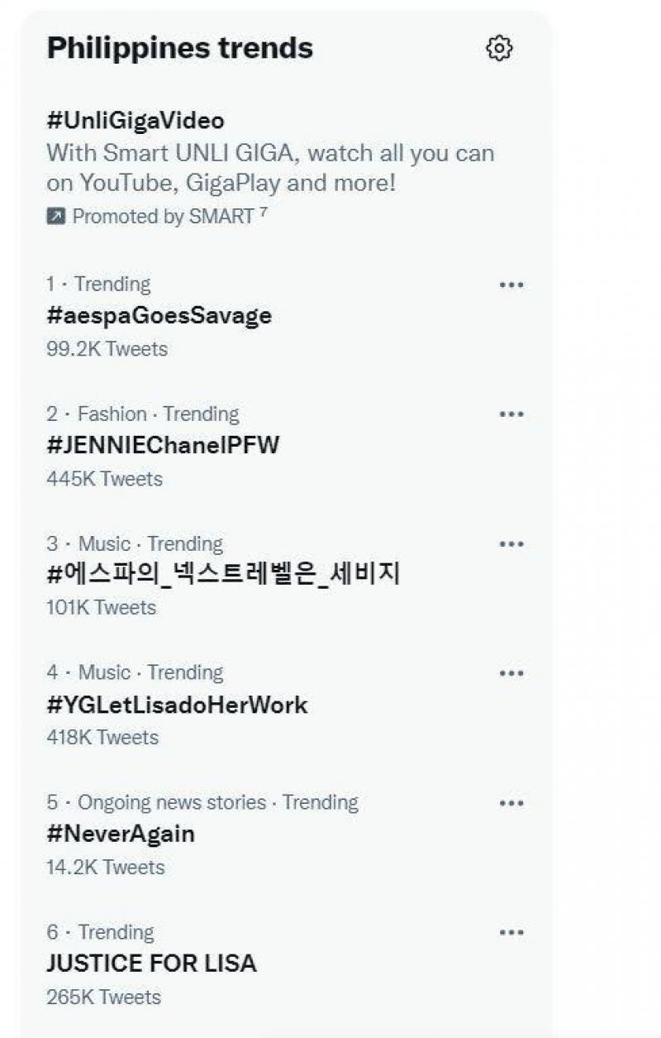The width and height of the screenshot is (661, 1038).
Task: Click the Philippines trends heading
Action: [180, 48]
